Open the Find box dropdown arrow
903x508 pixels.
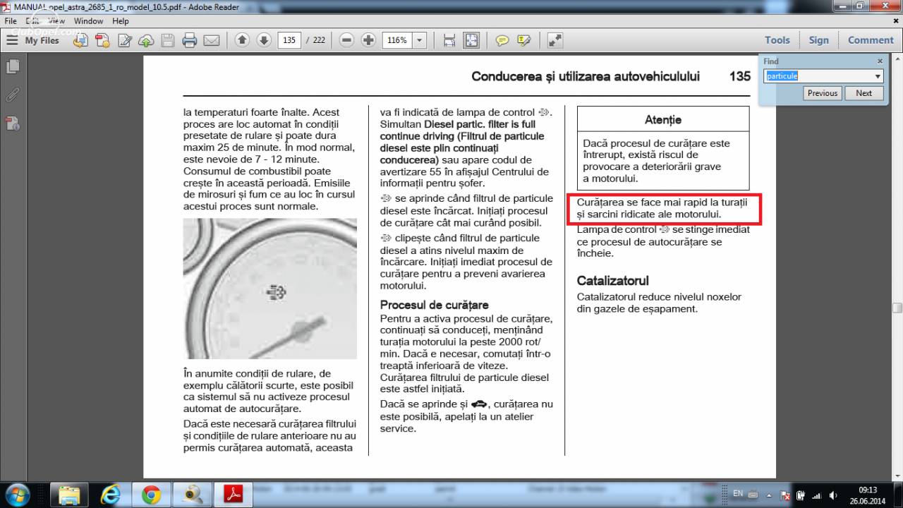[878, 76]
